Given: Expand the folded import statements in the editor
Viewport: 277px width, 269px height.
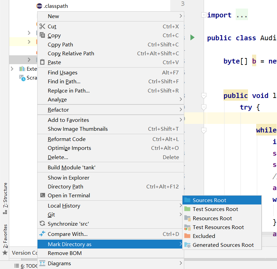Looking at the screenshot, I should pos(242,15).
